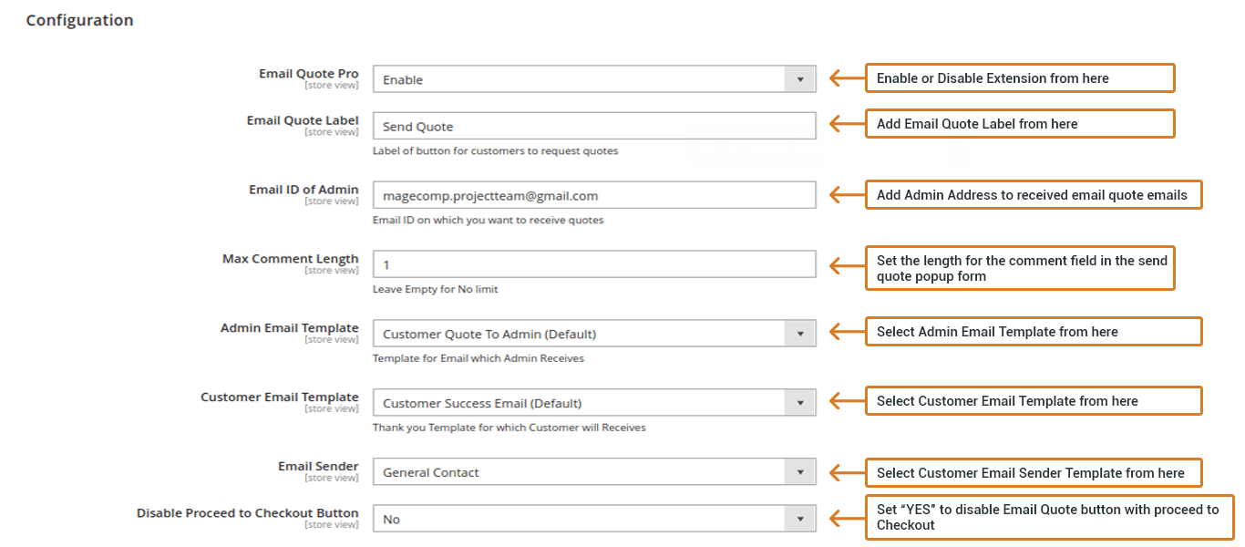Open the Admin Email Template dropdown
The height and width of the screenshot is (547, 1245).
tap(583, 334)
